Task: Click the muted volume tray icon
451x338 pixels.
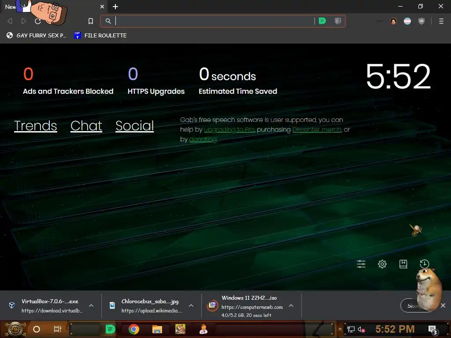Action: (362, 329)
